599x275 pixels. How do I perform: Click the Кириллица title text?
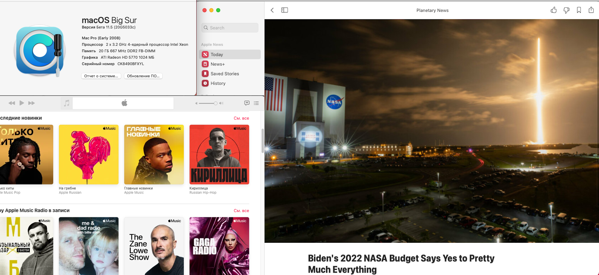point(199,188)
